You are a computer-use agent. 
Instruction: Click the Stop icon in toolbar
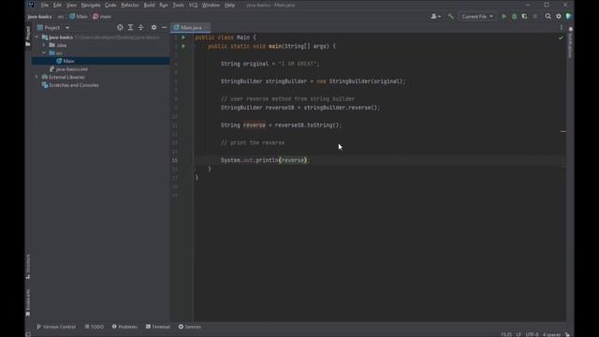pyautogui.click(x=534, y=17)
